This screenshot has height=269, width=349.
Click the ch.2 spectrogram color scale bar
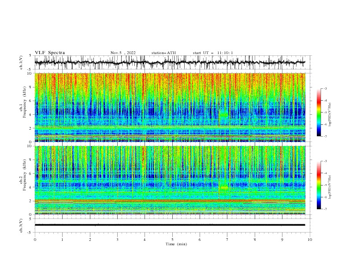pos(319,185)
